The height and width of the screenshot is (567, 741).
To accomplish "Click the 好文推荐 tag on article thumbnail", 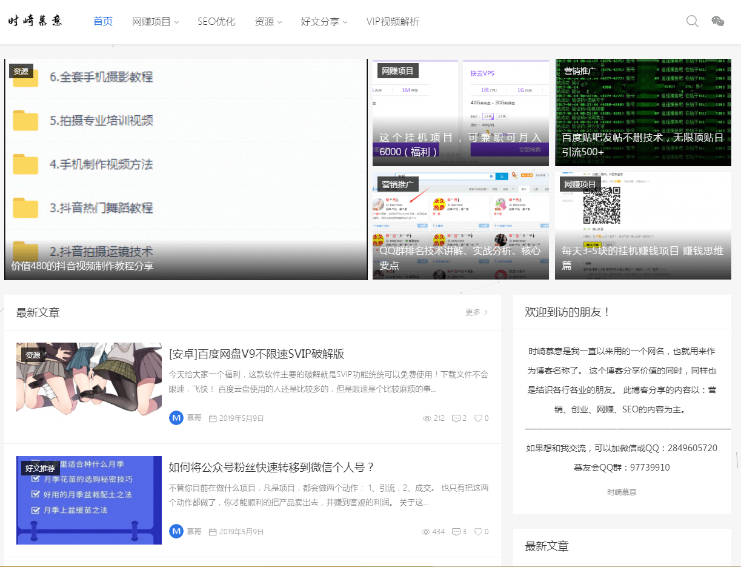I will [40, 468].
